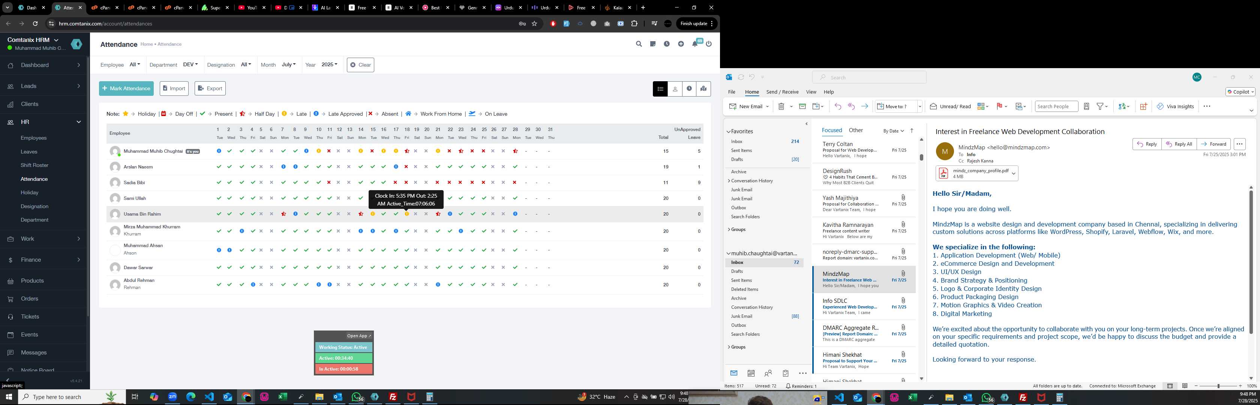Switch to the Send / Receive ribbon tab

782,92
